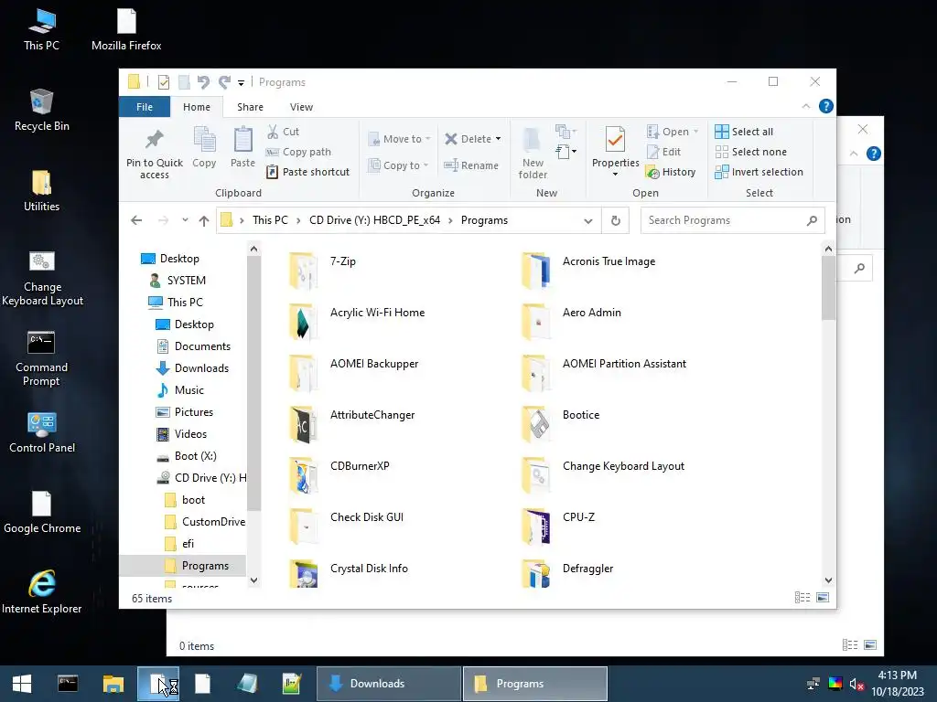
Task: Click the Refresh button
Action: [616, 220]
